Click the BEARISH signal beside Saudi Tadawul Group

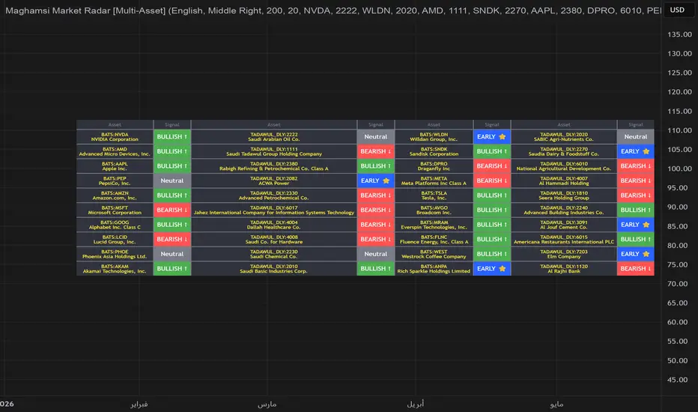pos(376,151)
